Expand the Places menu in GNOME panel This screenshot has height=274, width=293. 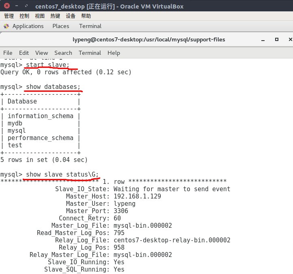(x=60, y=26)
